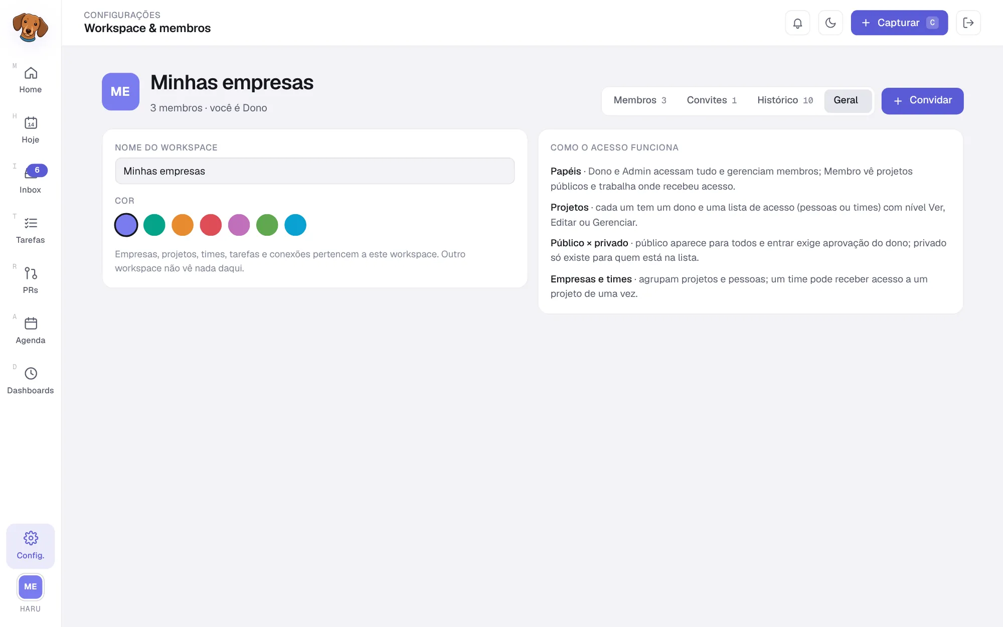Select the orange color swatch

(183, 225)
